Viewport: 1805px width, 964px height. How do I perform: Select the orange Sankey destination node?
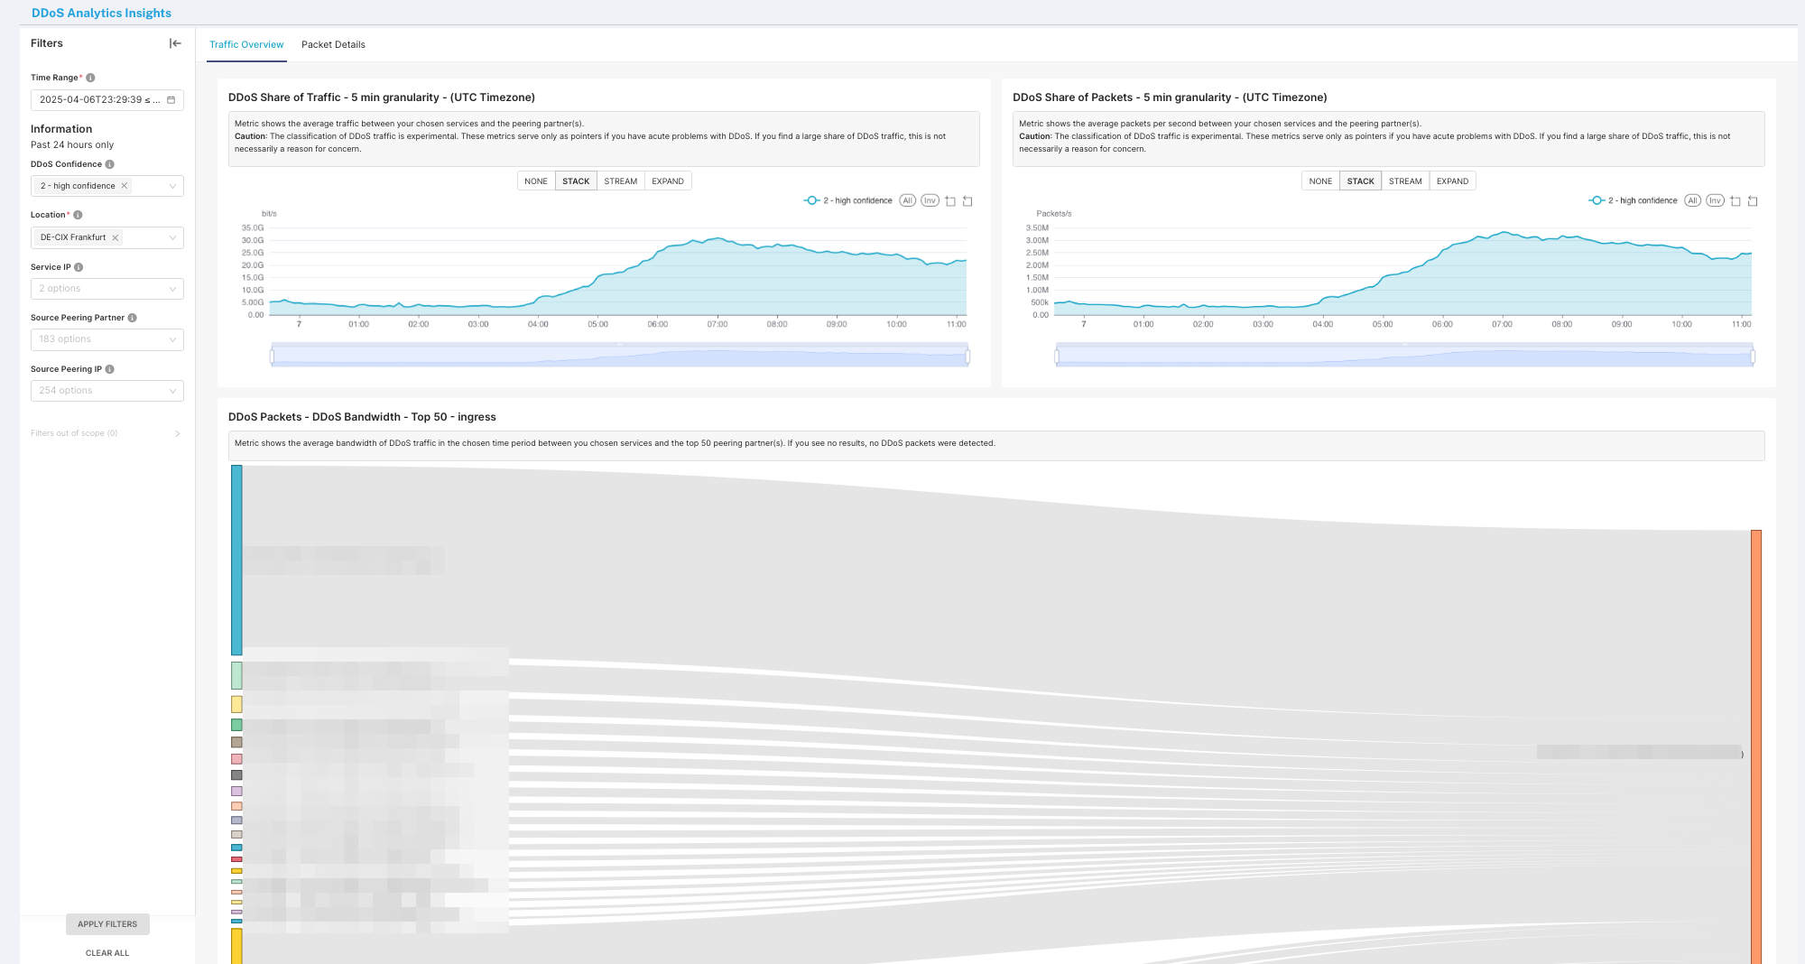point(1756,746)
